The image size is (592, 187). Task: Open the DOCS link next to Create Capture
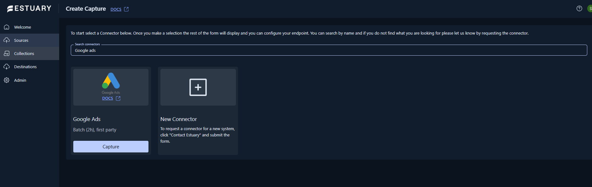(116, 9)
